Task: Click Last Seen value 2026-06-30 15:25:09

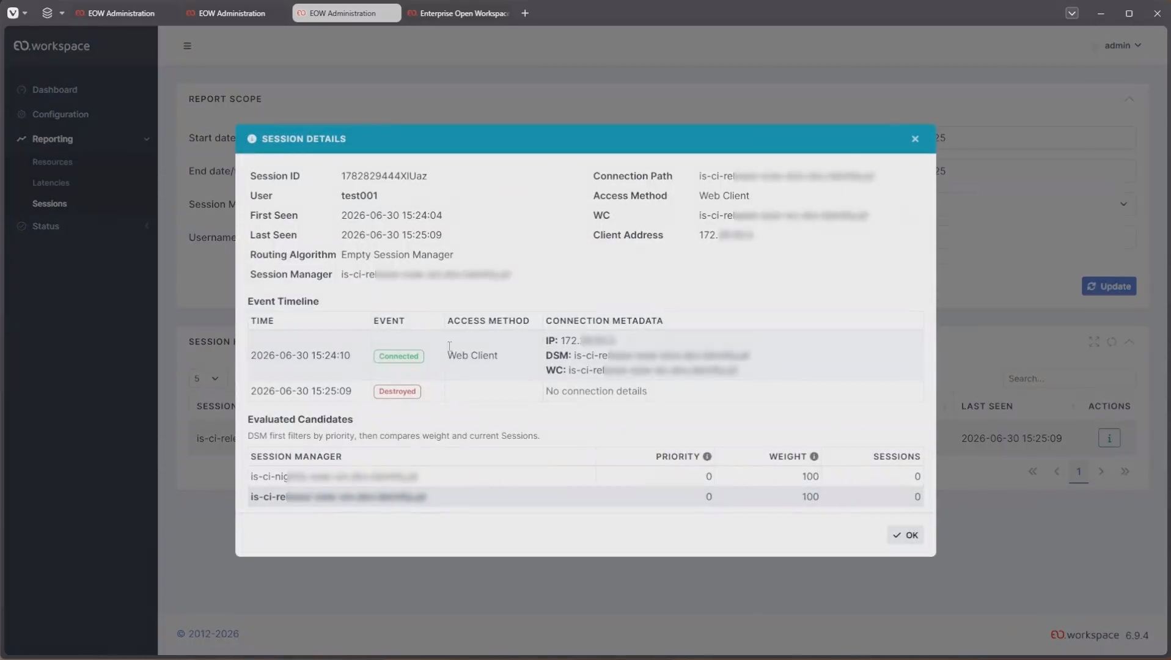Action: point(391,235)
